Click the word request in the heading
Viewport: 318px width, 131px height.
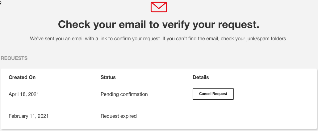239,24
